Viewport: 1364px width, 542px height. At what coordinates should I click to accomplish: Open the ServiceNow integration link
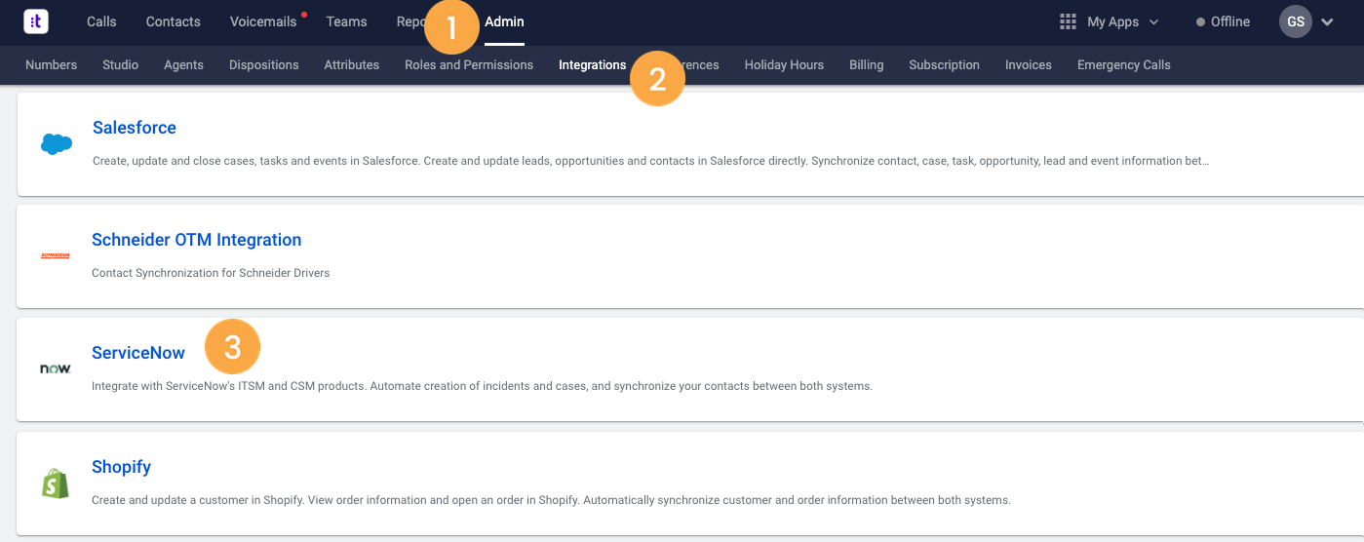point(138,353)
